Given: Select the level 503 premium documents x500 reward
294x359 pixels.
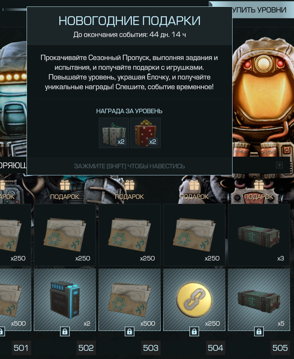Looking at the screenshot, I should pos(129,300).
